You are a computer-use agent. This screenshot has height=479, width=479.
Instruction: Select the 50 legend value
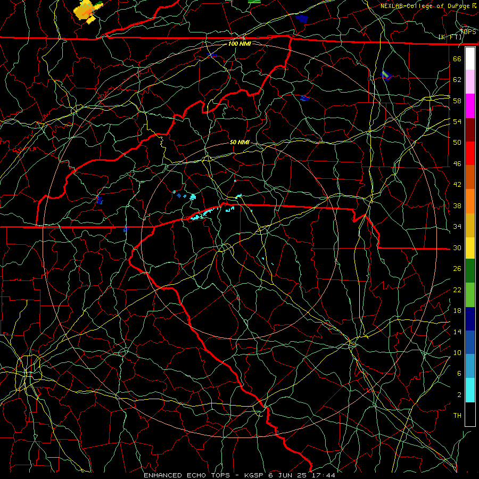[457, 143]
